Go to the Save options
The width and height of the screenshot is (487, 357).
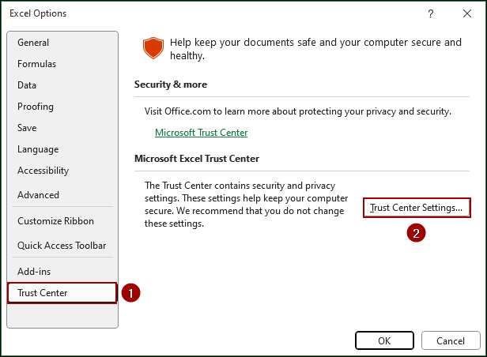[27, 128]
